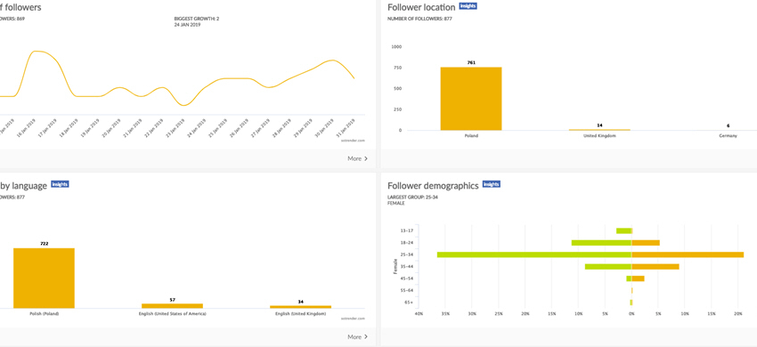Click the green 25-34 female demographics bar

click(x=534, y=254)
